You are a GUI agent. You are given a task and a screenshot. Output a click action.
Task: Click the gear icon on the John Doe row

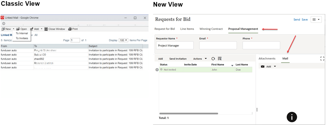(x=157, y=70)
